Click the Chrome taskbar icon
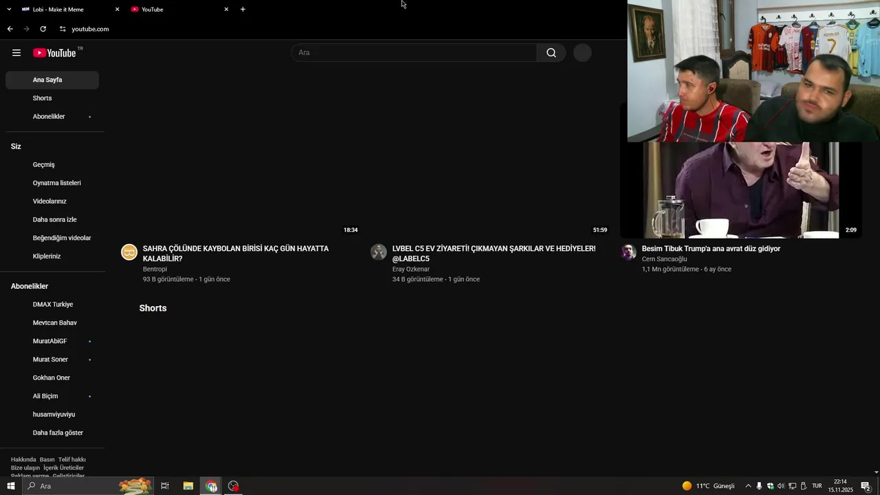The image size is (880, 495). (x=211, y=486)
